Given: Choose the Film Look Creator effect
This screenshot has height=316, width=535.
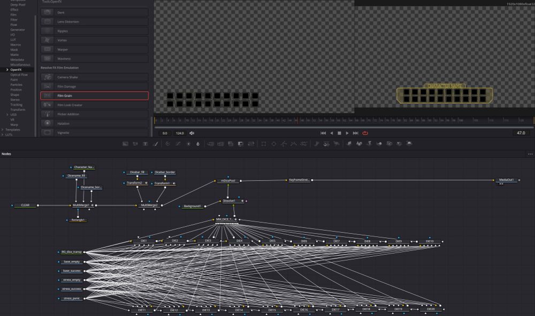Looking at the screenshot, I should (x=94, y=105).
